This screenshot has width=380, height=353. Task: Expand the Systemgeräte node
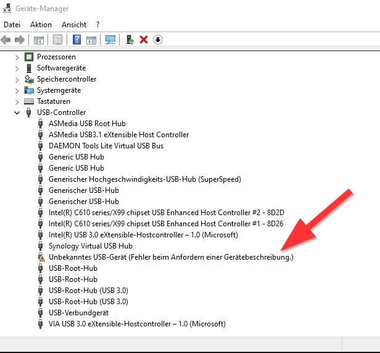tap(17, 91)
